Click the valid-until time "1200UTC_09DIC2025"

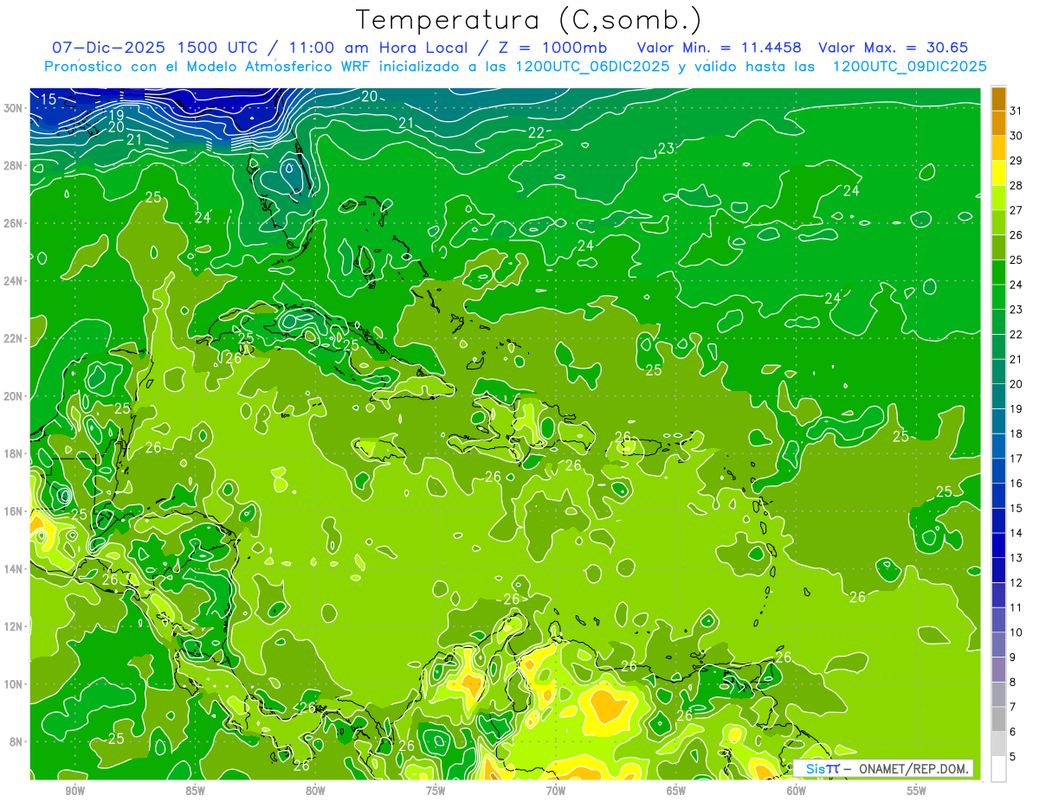click(909, 67)
